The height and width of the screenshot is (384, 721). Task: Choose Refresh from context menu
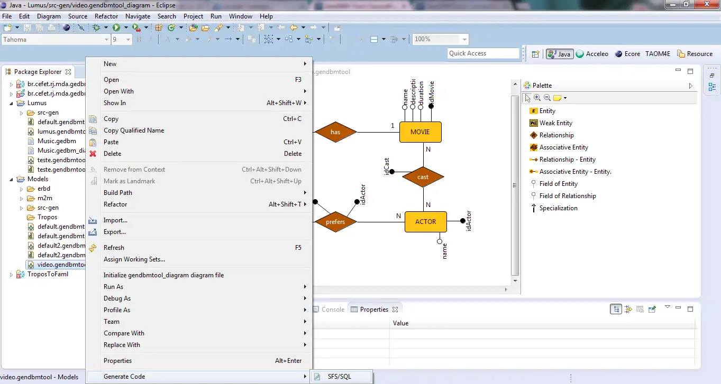[199, 248]
